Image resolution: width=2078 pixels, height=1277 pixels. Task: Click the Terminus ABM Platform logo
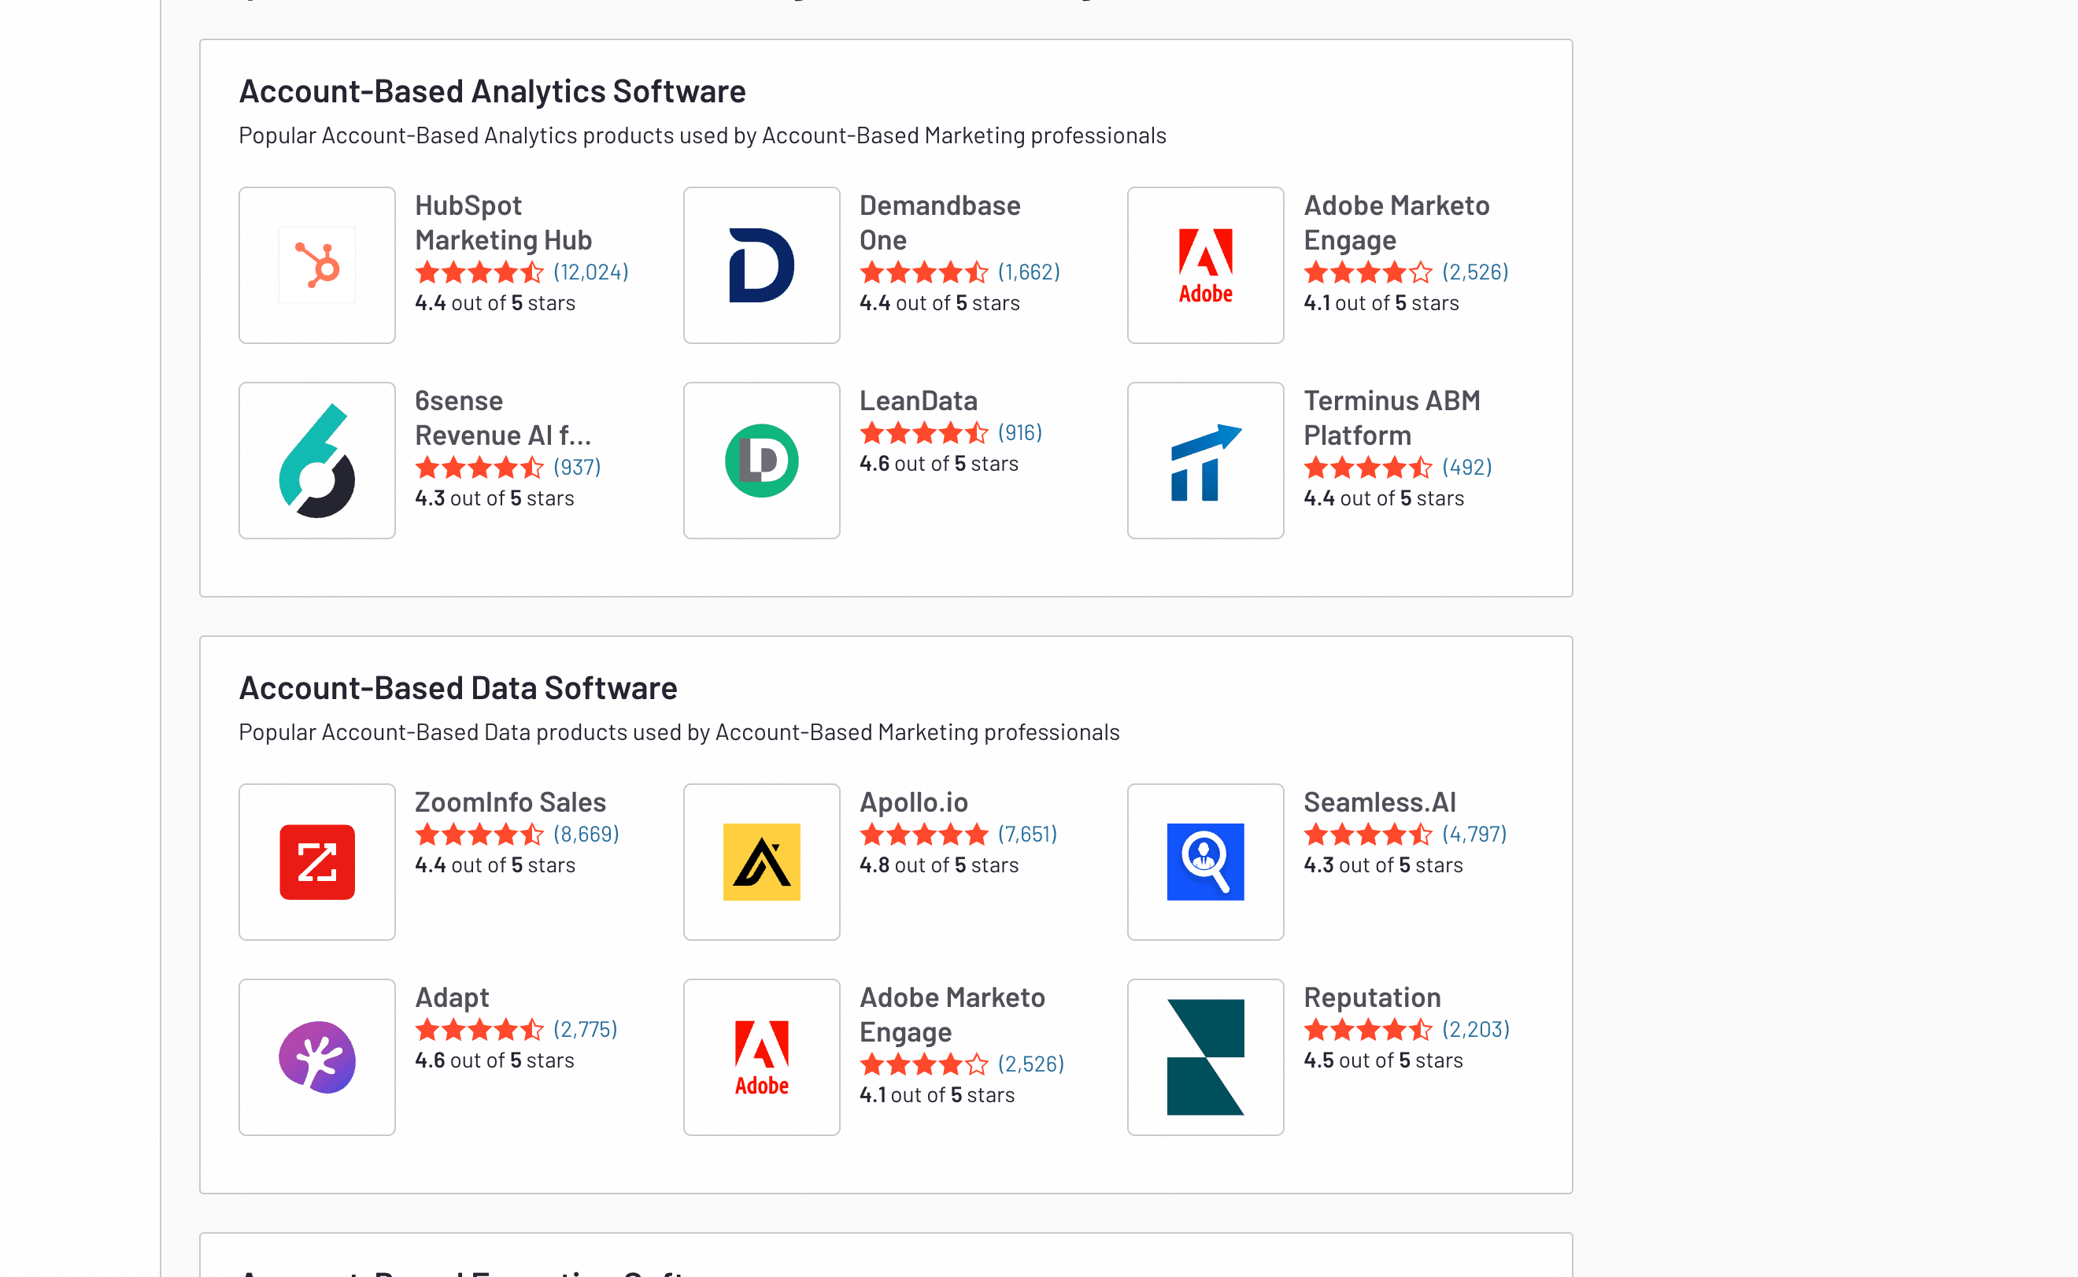coord(1205,461)
